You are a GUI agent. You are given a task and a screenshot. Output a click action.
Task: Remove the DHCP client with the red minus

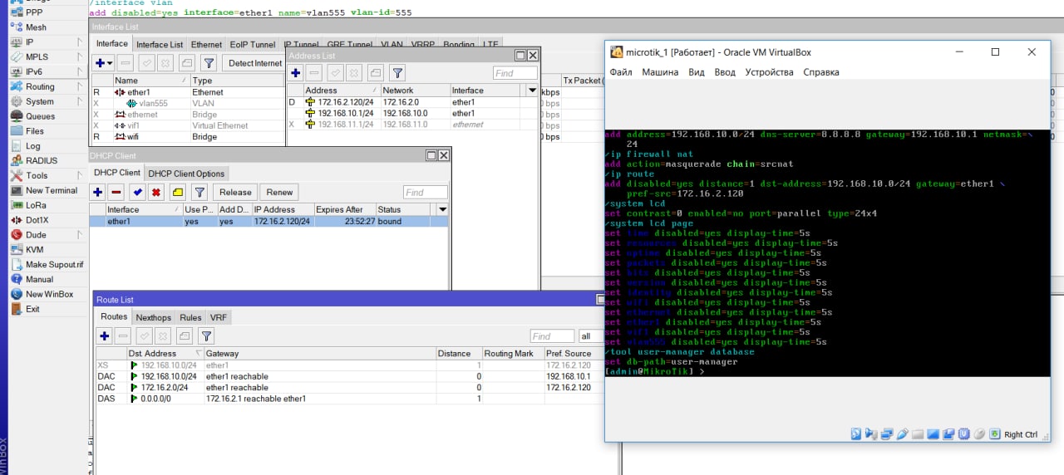click(116, 193)
